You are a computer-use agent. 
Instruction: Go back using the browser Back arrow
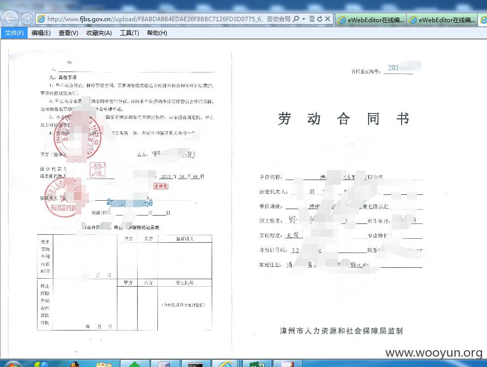(10, 19)
